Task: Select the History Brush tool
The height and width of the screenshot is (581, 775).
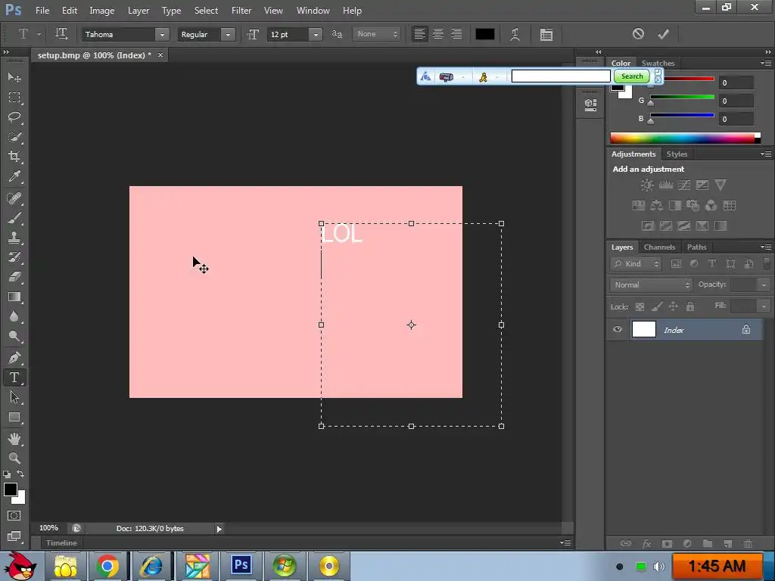Action: pos(14,257)
